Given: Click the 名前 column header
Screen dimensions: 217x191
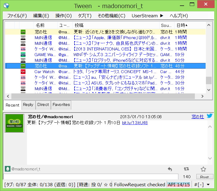Looking at the screenshot, I should point(46,25).
